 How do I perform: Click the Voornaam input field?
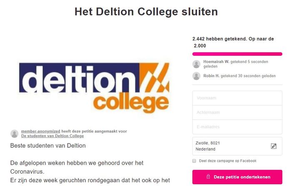point(237,98)
